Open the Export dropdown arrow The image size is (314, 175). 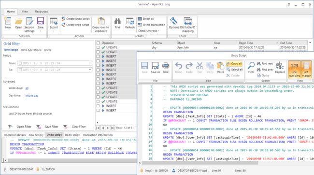coord(54,31)
